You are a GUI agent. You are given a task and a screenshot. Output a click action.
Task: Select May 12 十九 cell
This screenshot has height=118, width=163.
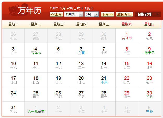point(59,65)
